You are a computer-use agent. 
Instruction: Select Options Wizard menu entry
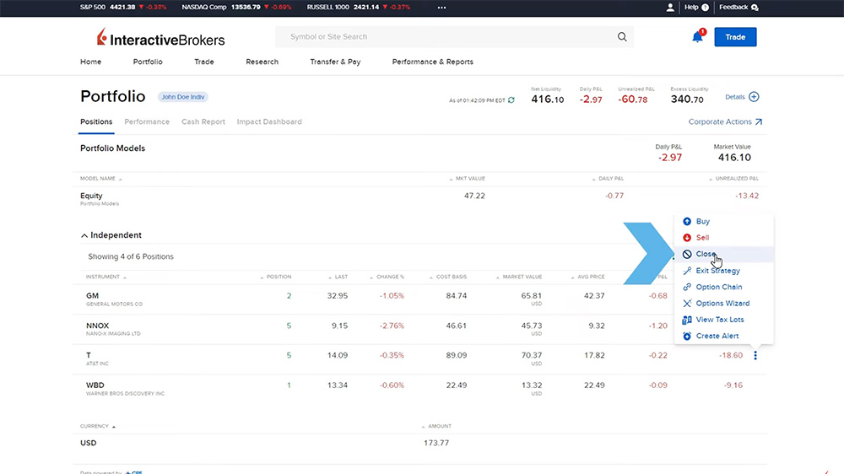click(x=722, y=304)
